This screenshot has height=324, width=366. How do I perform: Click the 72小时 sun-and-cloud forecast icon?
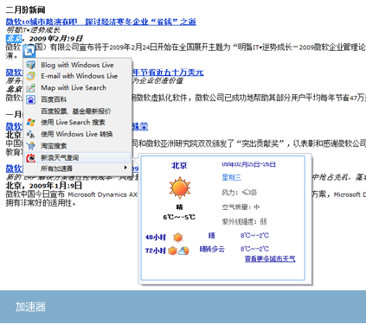178,251
